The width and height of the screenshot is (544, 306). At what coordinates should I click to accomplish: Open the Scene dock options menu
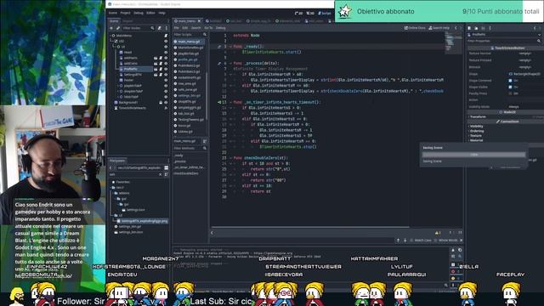click(167, 28)
